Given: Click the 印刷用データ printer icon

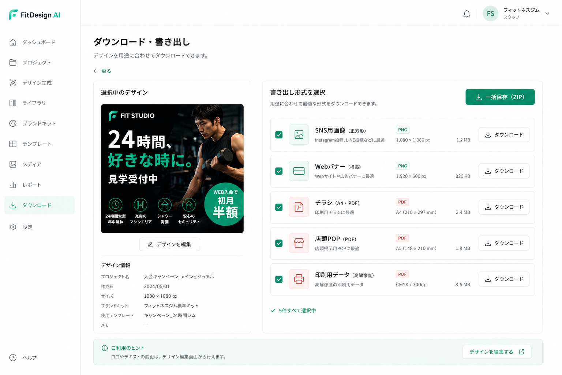Looking at the screenshot, I should click(299, 279).
